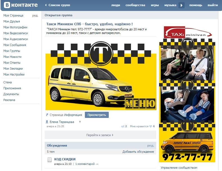The width and height of the screenshot is (222, 171).
Task: Open Мои Настройки in sidebar
Action: tap(14, 74)
